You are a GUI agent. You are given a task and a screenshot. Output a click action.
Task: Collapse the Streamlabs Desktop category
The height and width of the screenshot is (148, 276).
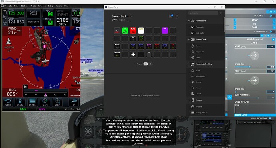tap(189, 64)
